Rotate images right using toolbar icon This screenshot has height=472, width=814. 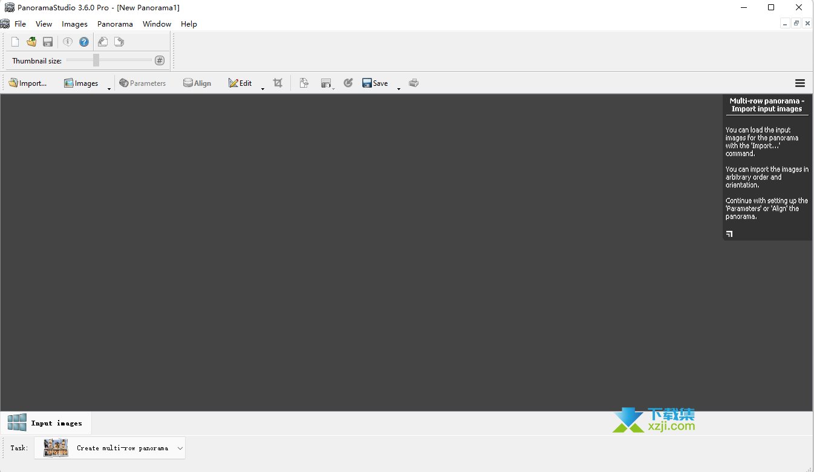click(x=119, y=42)
